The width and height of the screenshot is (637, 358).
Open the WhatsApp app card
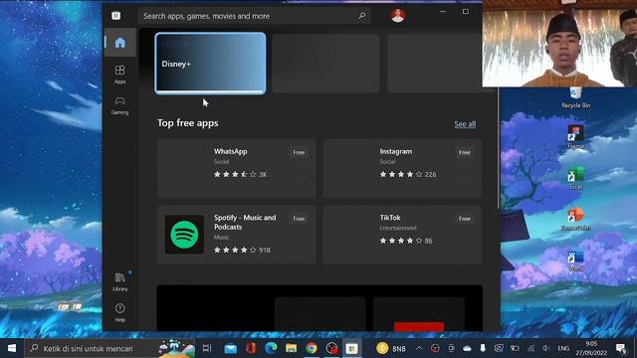click(x=237, y=168)
